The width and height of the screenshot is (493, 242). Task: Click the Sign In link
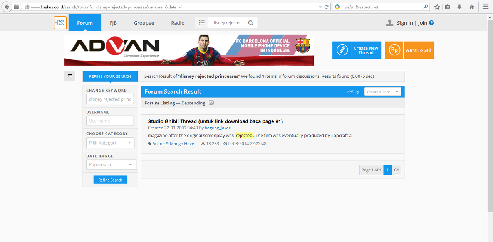click(x=405, y=23)
